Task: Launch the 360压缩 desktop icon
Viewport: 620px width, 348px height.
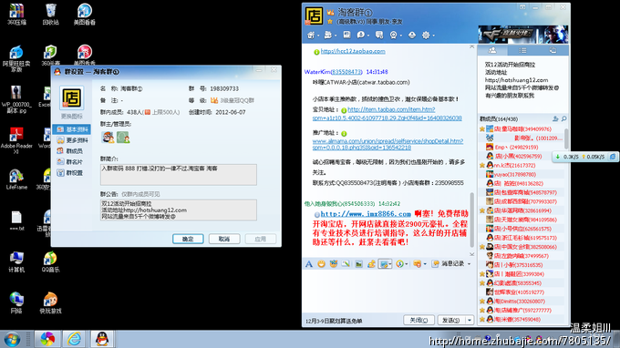Action: pyautogui.click(x=16, y=14)
